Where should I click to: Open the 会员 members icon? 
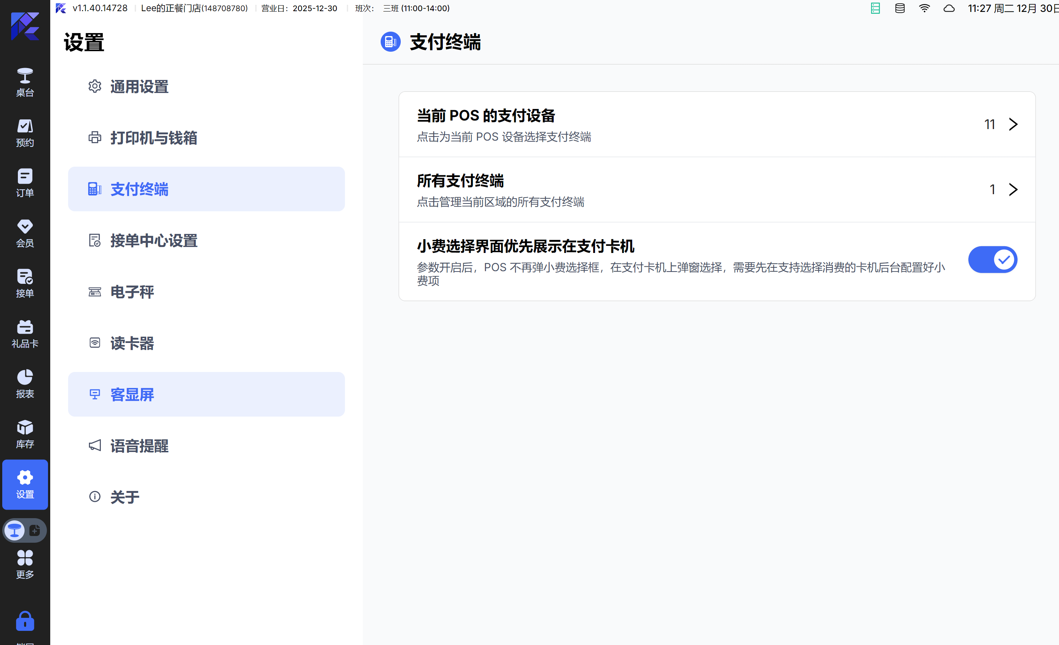point(25,233)
